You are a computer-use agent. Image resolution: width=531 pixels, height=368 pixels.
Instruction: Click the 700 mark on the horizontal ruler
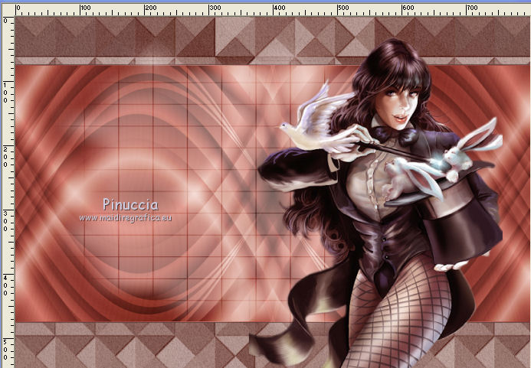pyautogui.click(x=473, y=8)
